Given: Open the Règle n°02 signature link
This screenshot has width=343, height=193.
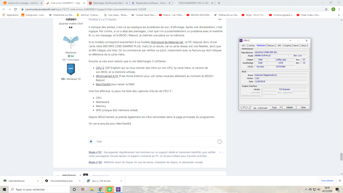Looking at the screenshot, I should click(x=95, y=162).
